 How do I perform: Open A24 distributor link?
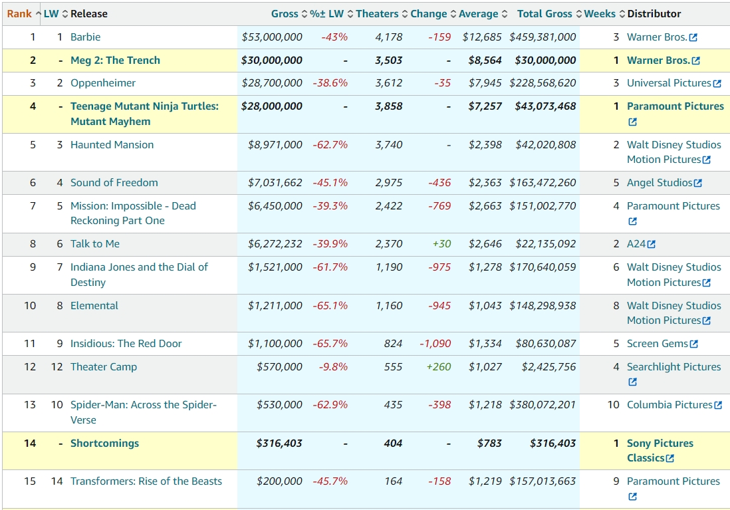tap(636, 243)
